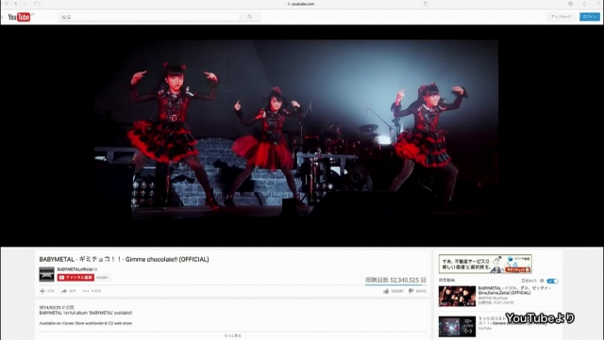Screen dimensions: 604x340
Task: Click Safari's youtube.com address bar
Action: (x=302, y=4)
